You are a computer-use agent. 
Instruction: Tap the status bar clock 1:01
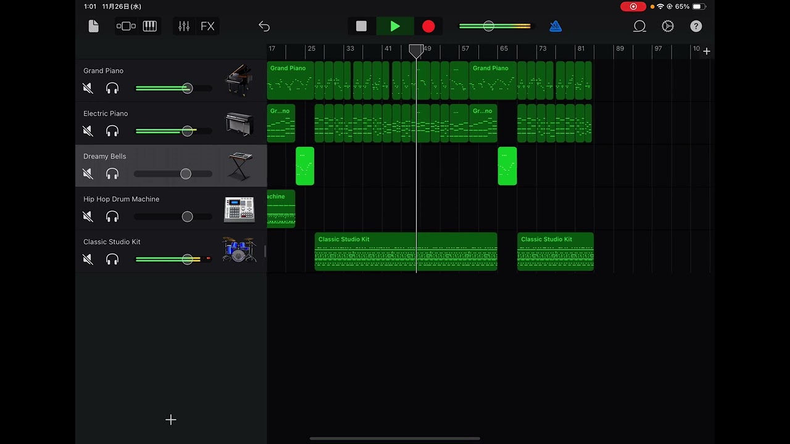[x=90, y=6]
